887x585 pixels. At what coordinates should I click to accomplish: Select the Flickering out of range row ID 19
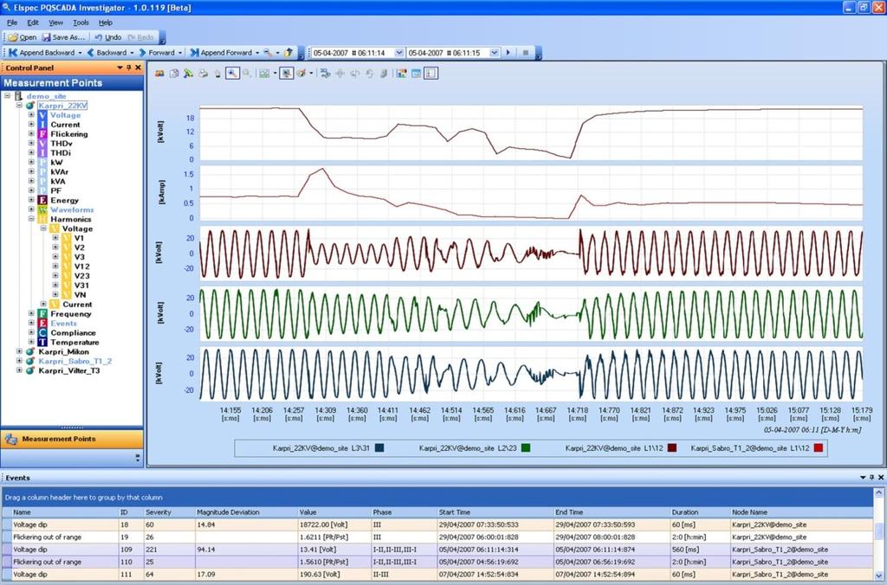click(437, 537)
